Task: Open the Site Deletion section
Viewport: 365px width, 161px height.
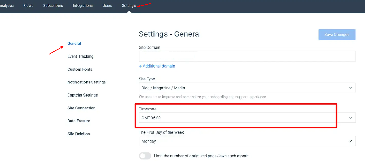Action: tap(79, 134)
